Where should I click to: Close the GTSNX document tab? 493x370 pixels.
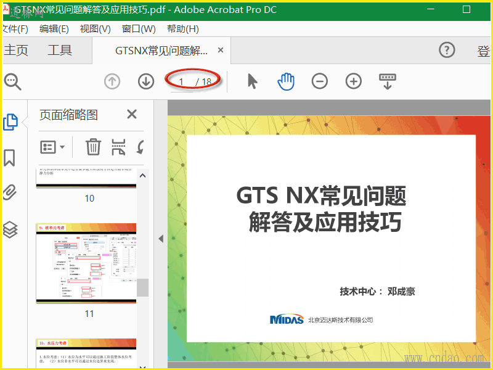tap(221, 50)
